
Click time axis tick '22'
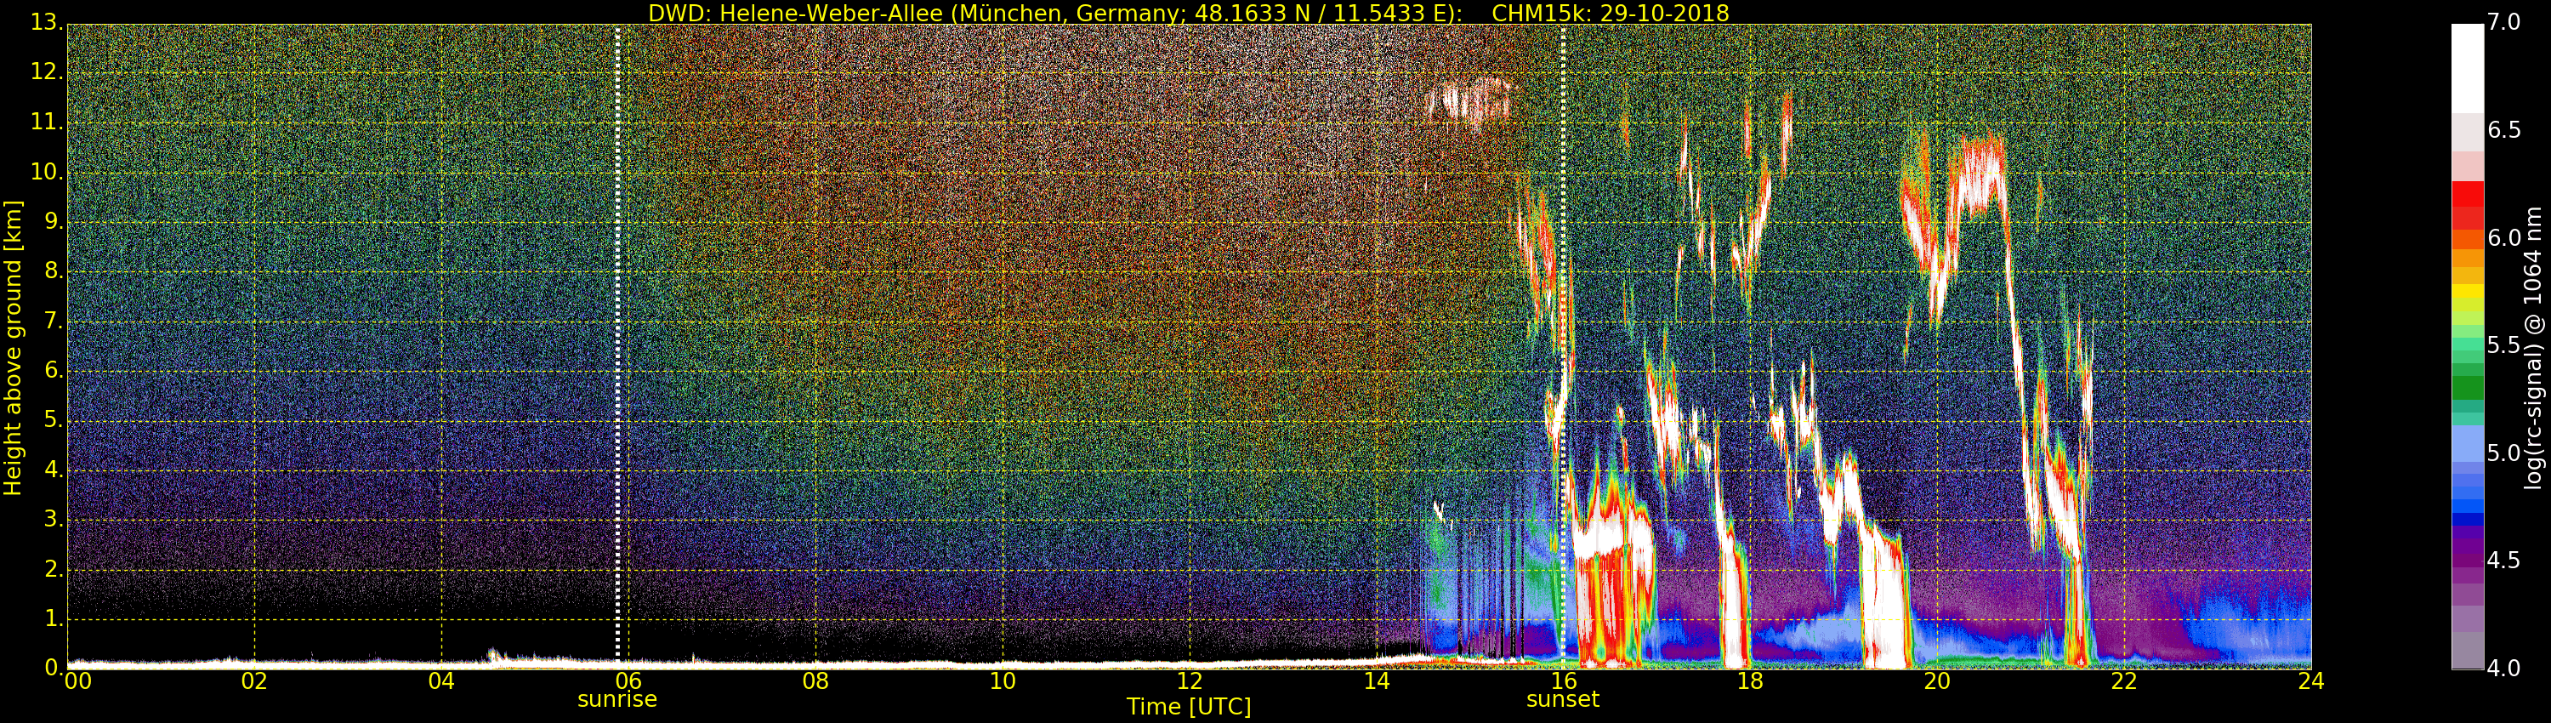coord(2124,681)
